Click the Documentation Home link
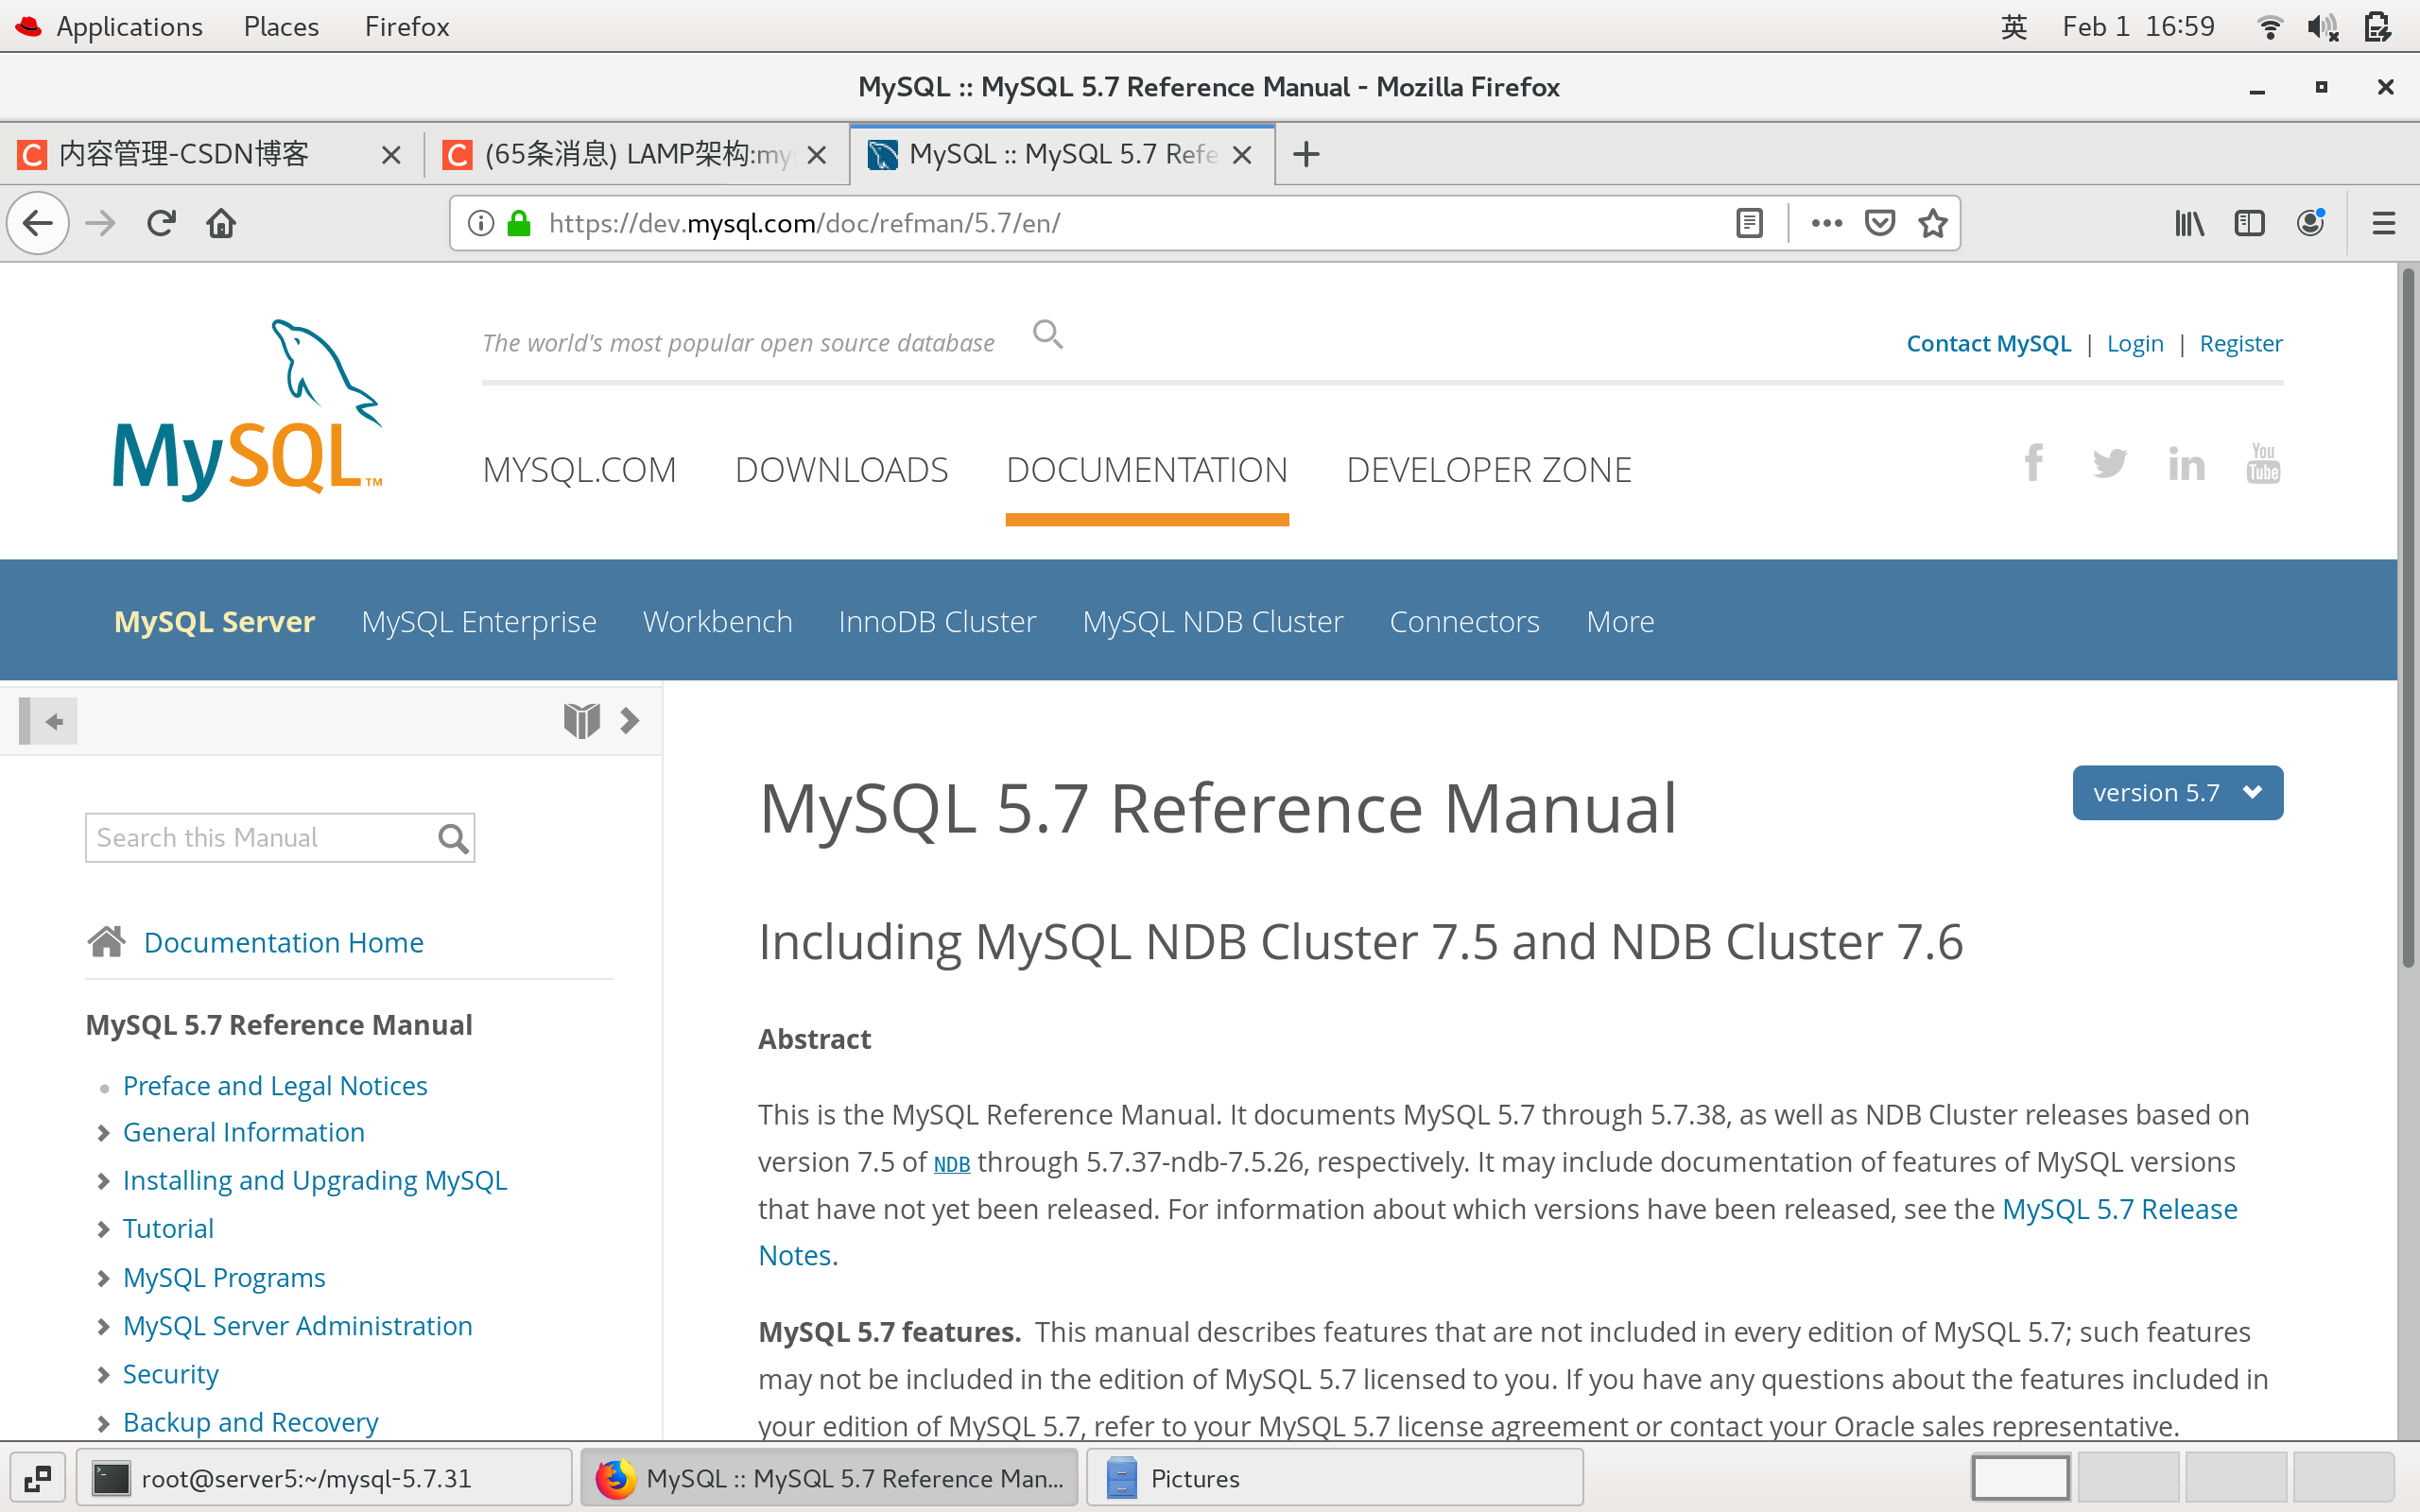The height and width of the screenshot is (1512, 2420). click(283, 942)
